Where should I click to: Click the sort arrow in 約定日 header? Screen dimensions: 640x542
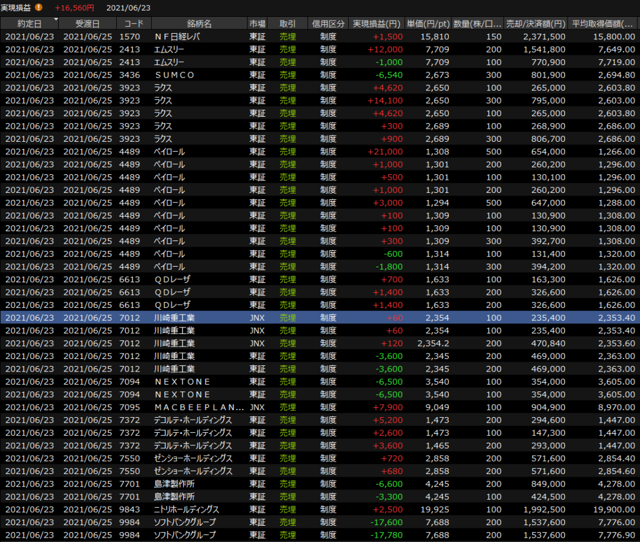click(x=56, y=20)
